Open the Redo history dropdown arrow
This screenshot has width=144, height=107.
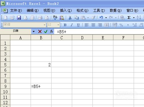click(116, 18)
